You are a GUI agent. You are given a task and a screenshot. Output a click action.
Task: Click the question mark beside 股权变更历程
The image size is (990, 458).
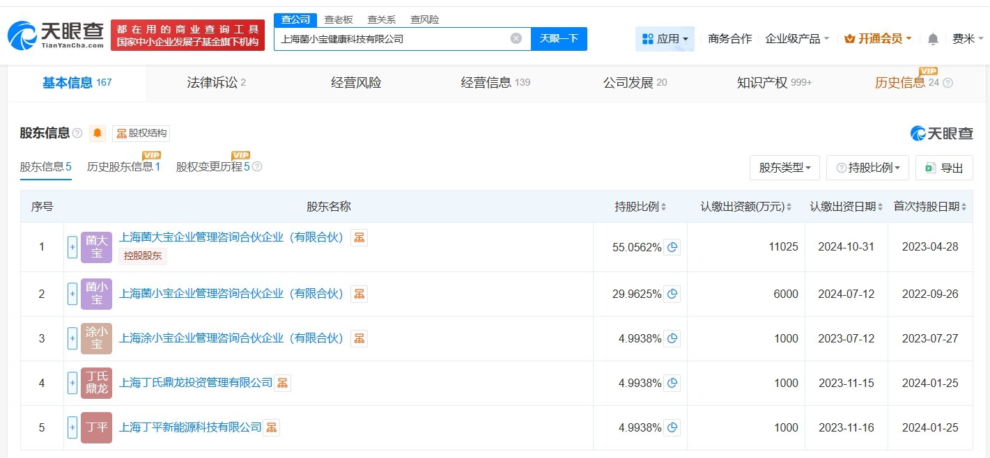click(x=258, y=166)
